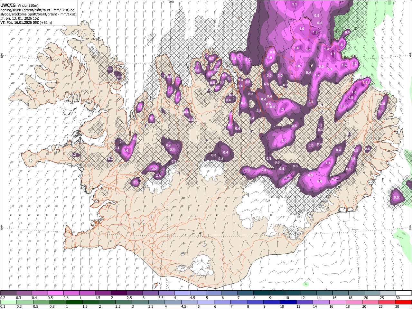The height and width of the screenshot is (309, 412).
Task: Pick the white 30 swatch ending upper legend
Action: pyautogui.click(x=404, y=293)
